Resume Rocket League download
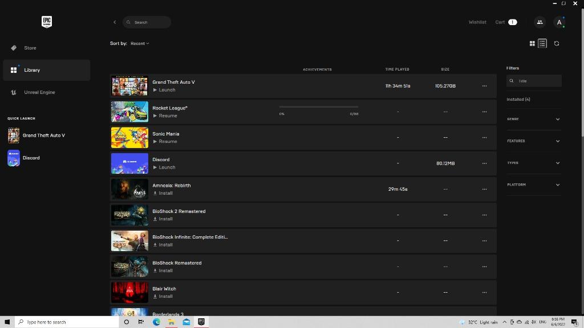 165,116
